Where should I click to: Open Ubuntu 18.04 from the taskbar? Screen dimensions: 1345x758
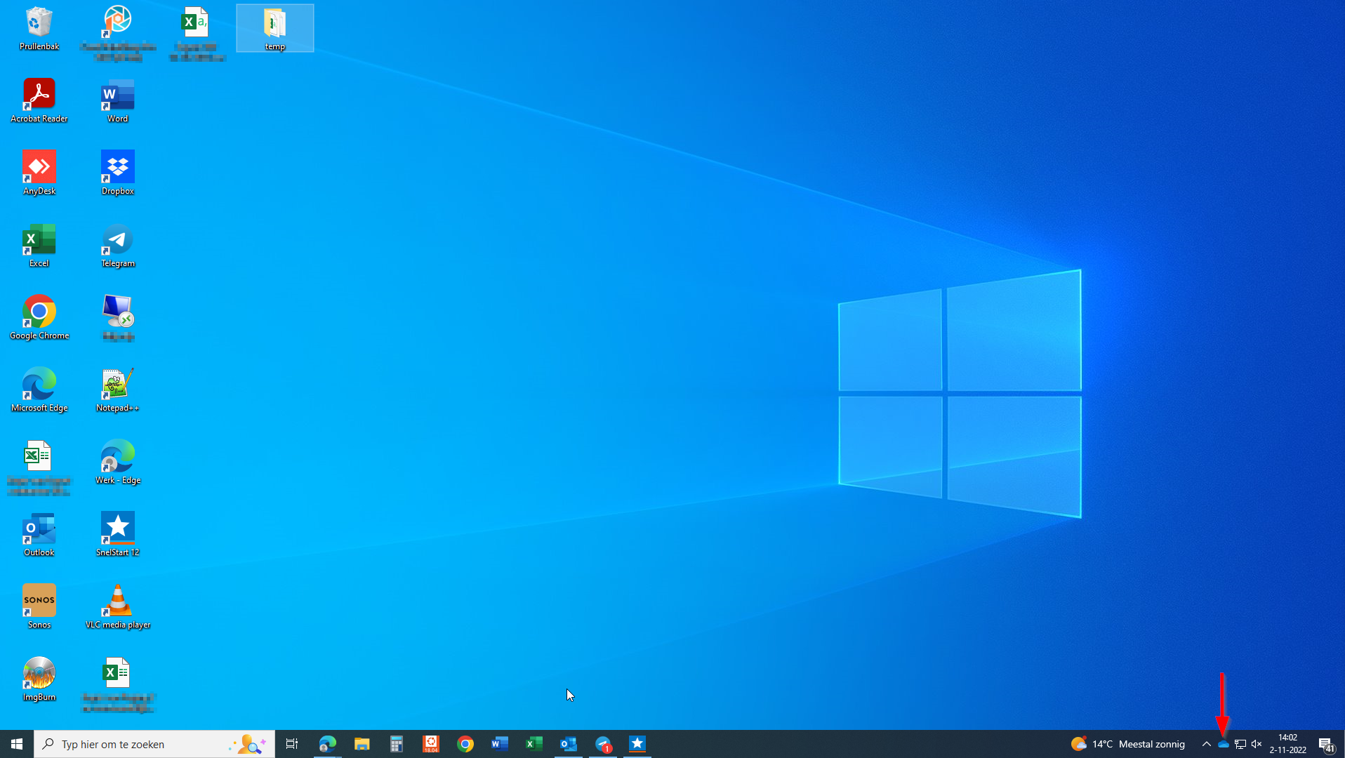point(431,744)
